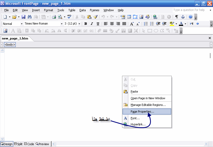Insert hyperlink with the globe link icon

point(155,17)
